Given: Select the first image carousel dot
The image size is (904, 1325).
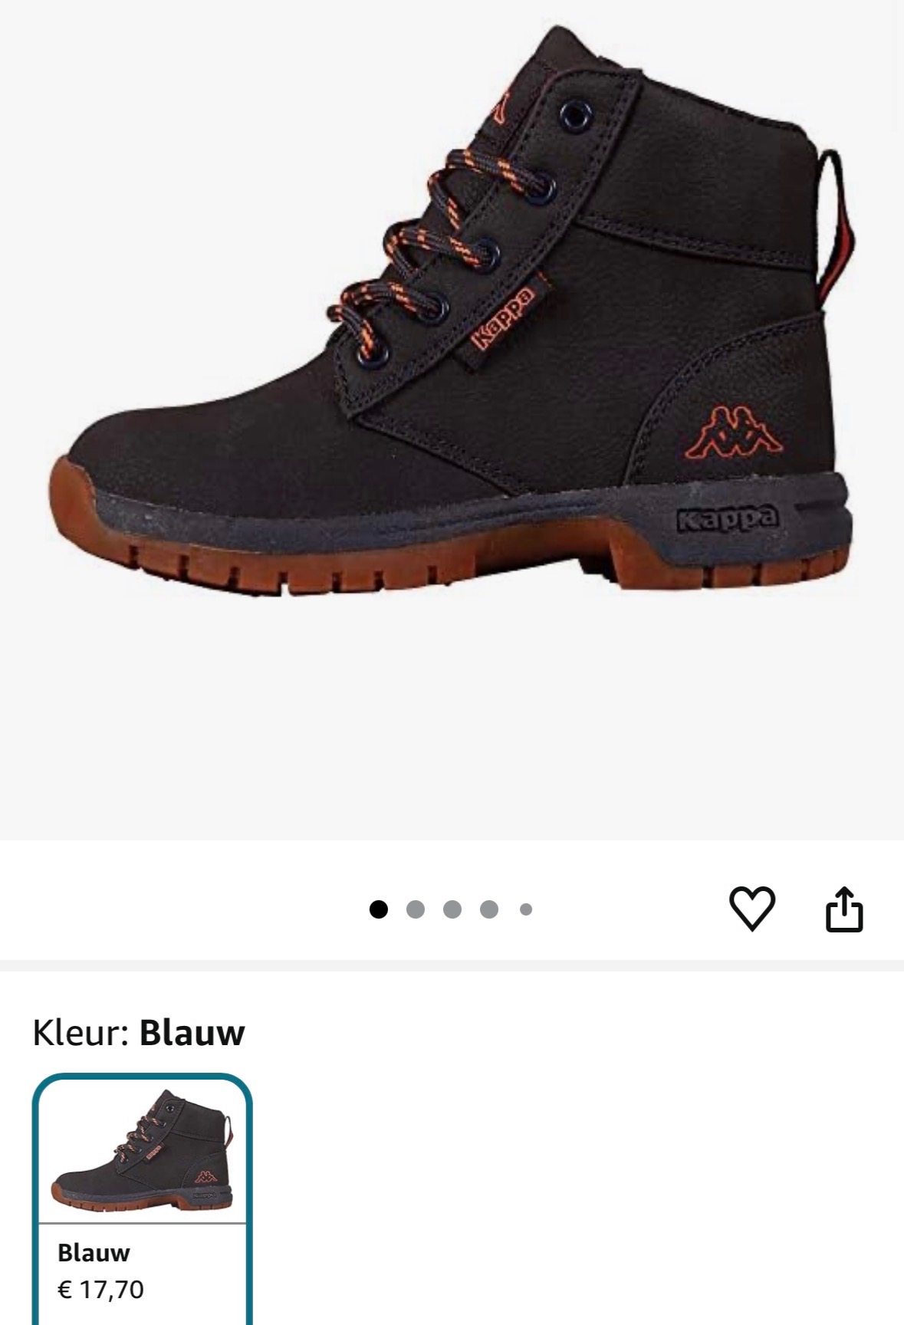Looking at the screenshot, I should 379,909.
